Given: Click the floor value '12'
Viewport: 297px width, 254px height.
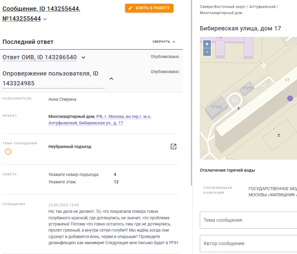Looking at the screenshot, I should pyautogui.click(x=116, y=182).
